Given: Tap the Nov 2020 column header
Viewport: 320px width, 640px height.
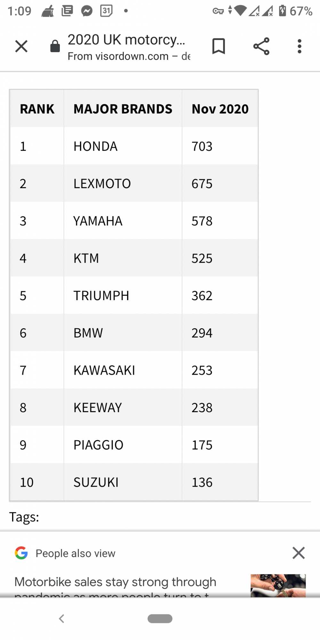Looking at the screenshot, I should 220,109.
